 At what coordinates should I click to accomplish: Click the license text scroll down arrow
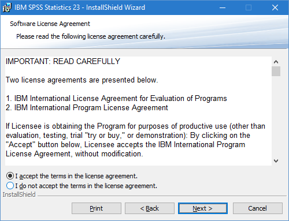[x=276, y=161]
